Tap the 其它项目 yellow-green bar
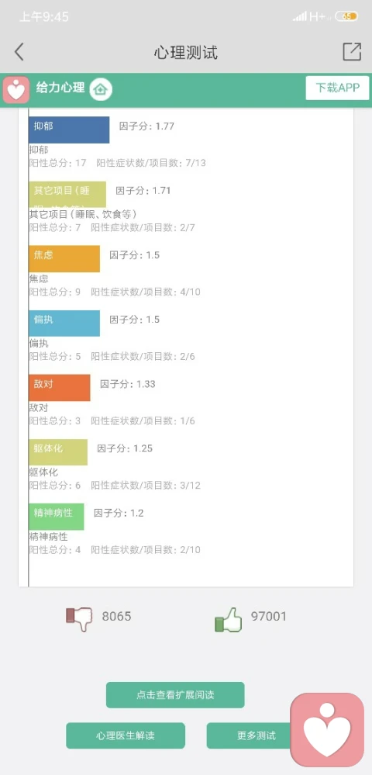The image size is (372, 775). tap(67, 194)
